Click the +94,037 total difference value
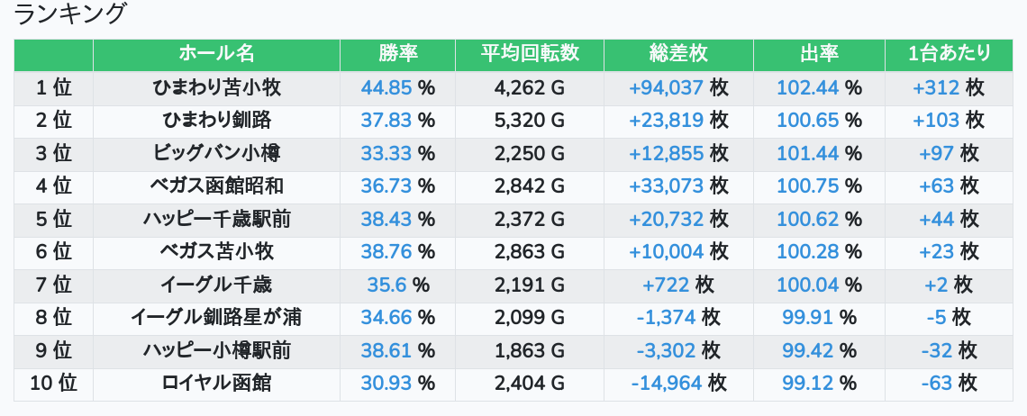 pos(666,87)
